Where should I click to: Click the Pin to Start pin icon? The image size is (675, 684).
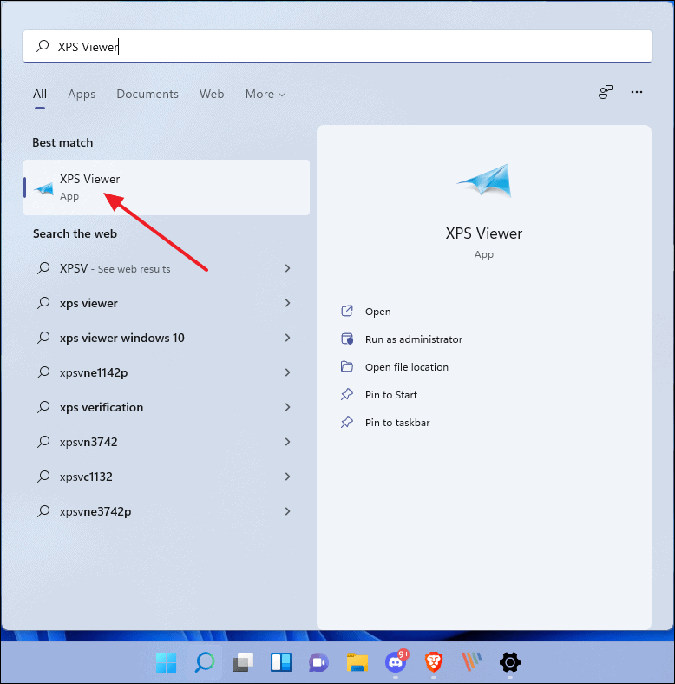click(347, 394)
